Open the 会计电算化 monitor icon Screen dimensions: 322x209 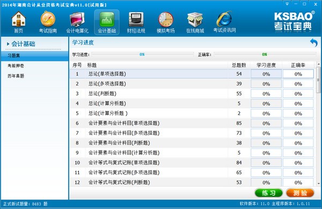77,22
